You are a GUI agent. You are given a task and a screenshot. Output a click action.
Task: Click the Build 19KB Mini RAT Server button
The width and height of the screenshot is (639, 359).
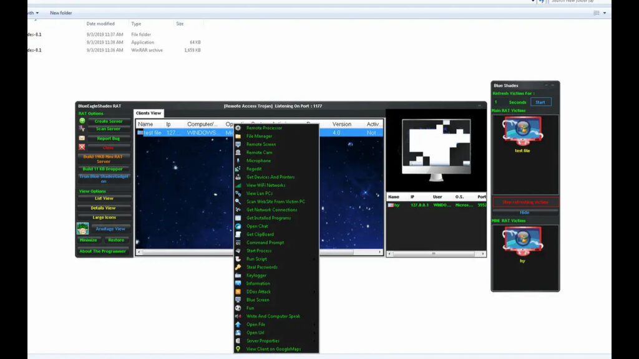[104, 159]
